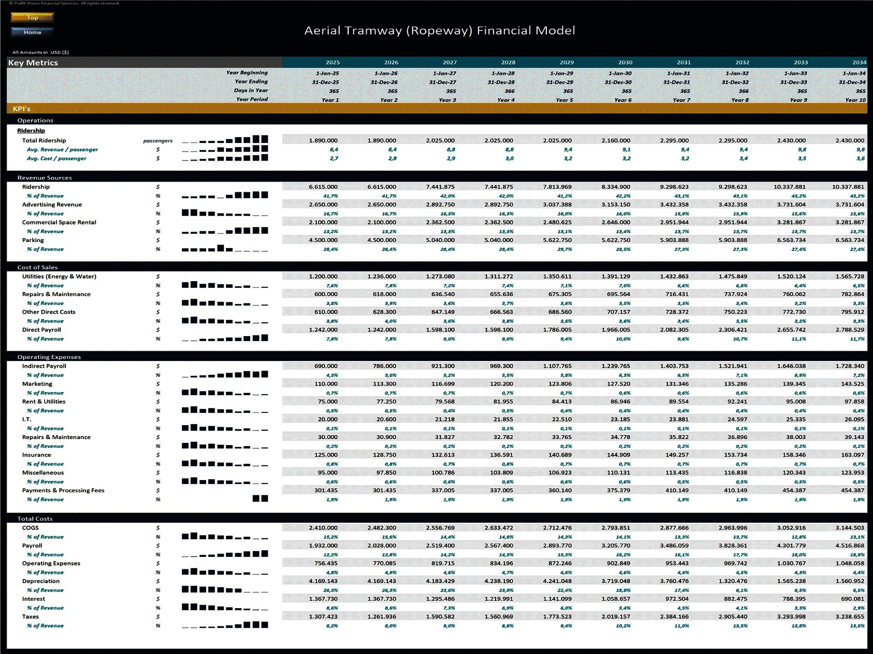This screenshot has width=873, height=654.
Task: Select the Interest row label
Action: pyautogui.click(x=34, y=599)
